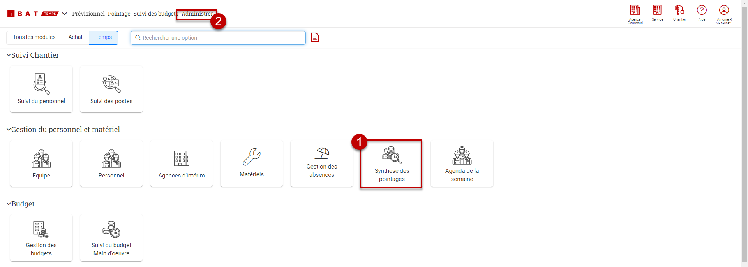Open the Administrer menu
748x267 pixels.
click(x=197, y=14)
